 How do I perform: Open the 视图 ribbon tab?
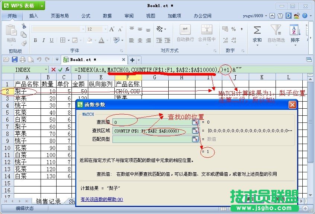point(150,16)
